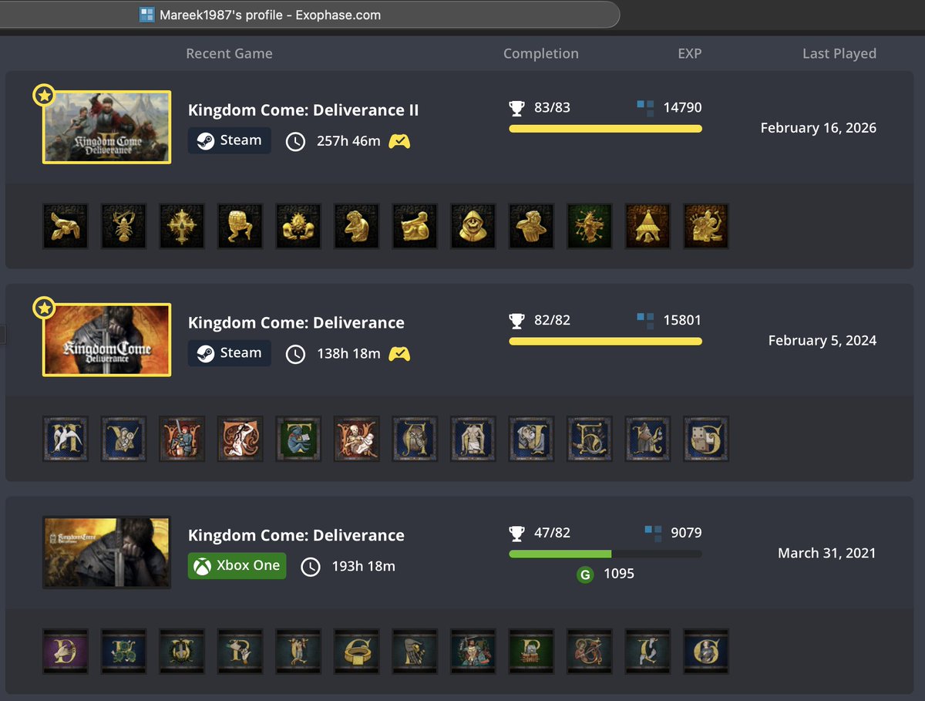
Task: Click the clock icon beside 257h 46m
Action: 296,141
